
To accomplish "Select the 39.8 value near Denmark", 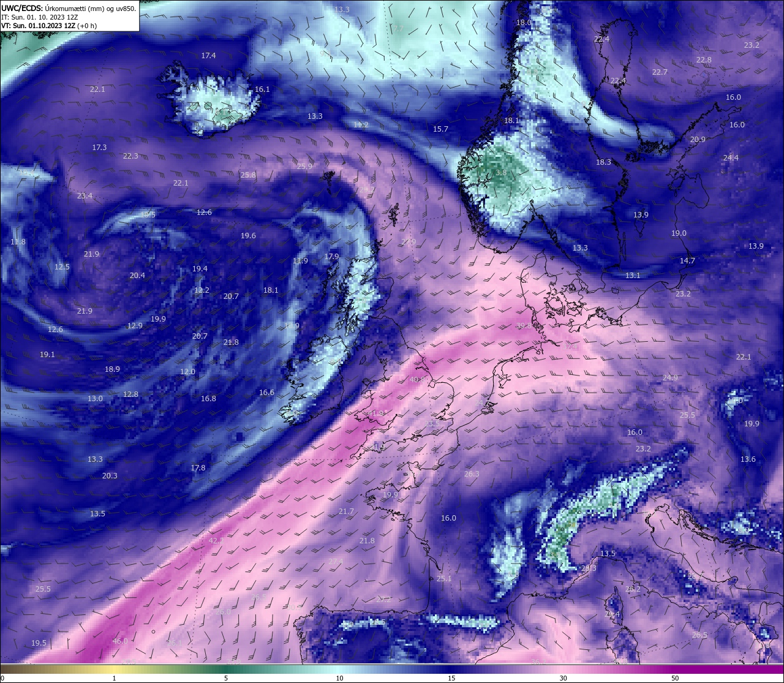I will coord(524,326).
